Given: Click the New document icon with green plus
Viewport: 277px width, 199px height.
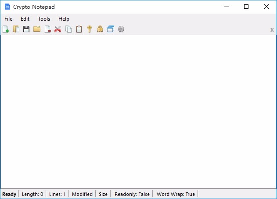Looking at the screenshot, I should (6, 29).
